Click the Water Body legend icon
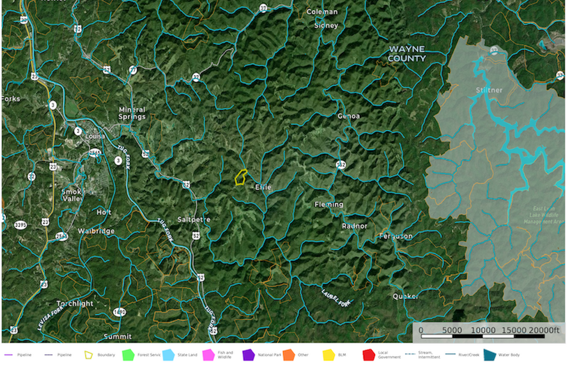This screenshot has width=567, height=370. point(488,355)
